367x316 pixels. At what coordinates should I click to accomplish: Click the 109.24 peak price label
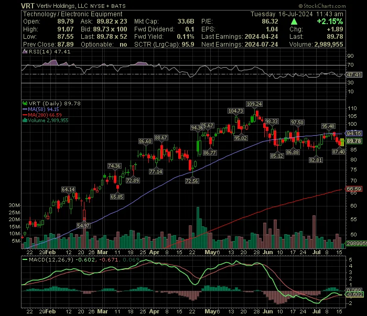(254, 104)
